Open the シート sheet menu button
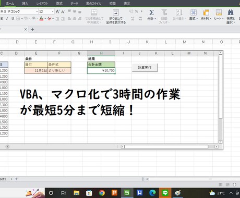 point(219,15)
